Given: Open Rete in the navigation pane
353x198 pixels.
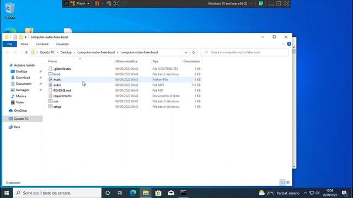Looking at the screenshot, I should point(17,127).
